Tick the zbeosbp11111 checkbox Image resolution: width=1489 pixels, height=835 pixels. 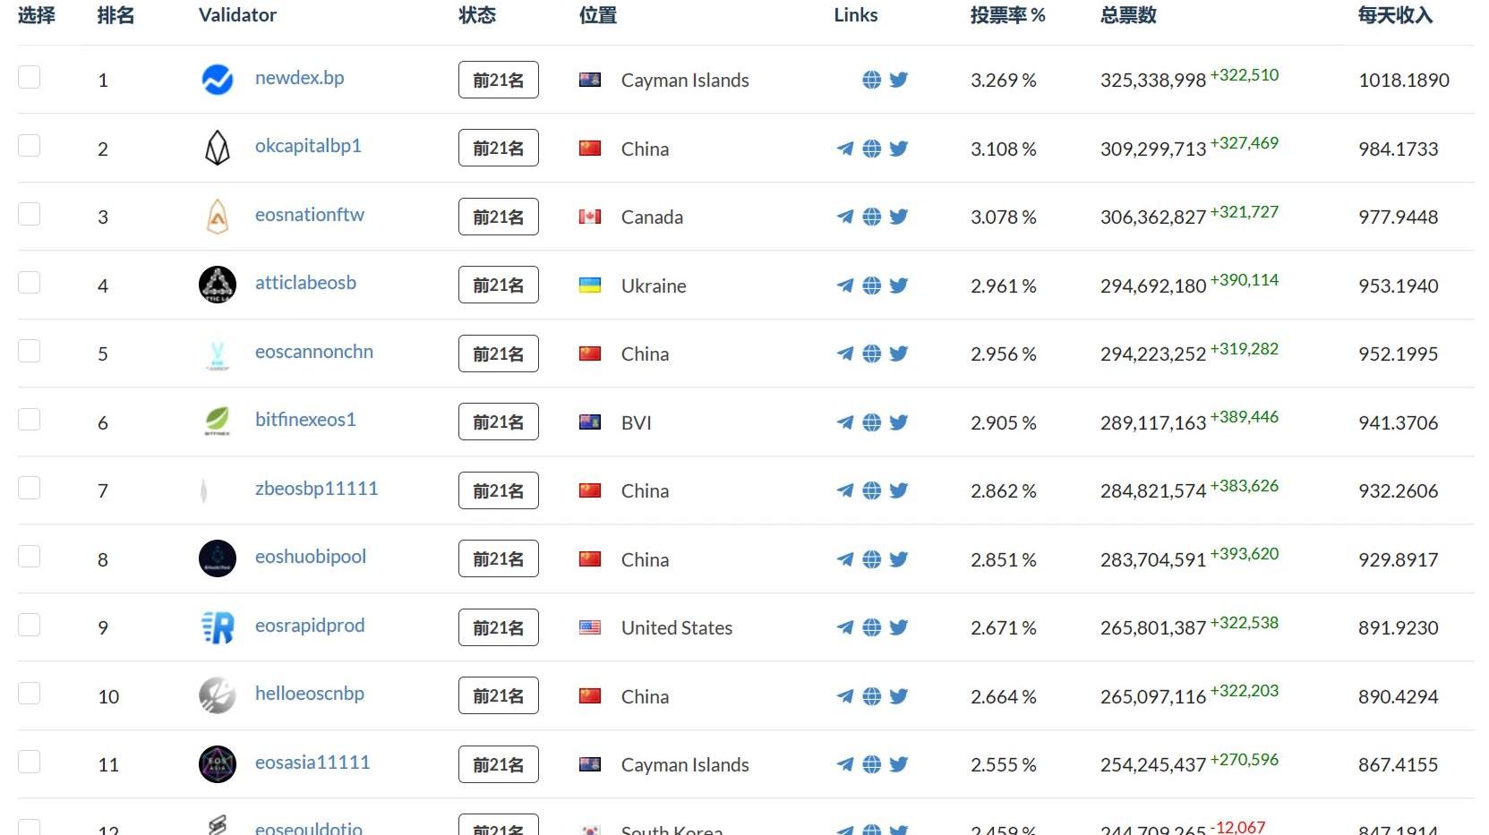pos(29,488)
